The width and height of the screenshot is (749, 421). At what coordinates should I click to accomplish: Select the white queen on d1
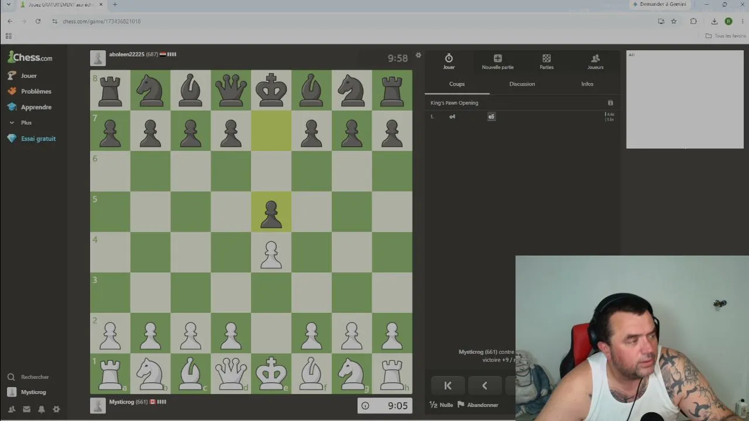pos(231,374)
